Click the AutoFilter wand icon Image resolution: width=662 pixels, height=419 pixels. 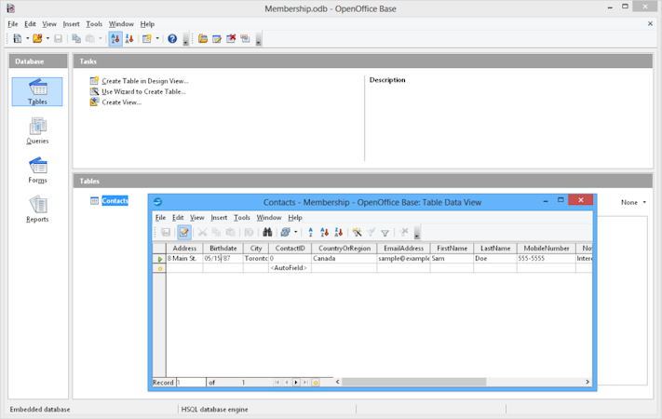[358, 232]
